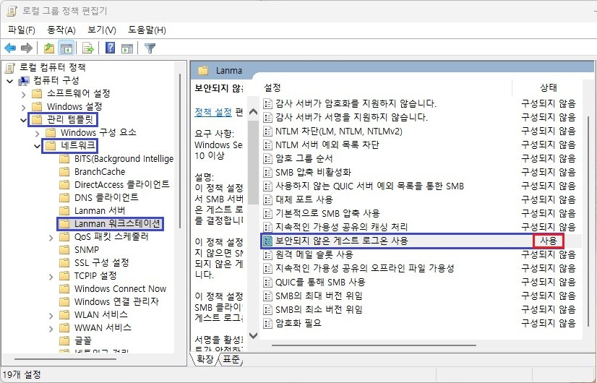Click the policy icon for QUIC를 통해 SMB 사용
Viewport: 597px width, 383px height.
(268, 282)
